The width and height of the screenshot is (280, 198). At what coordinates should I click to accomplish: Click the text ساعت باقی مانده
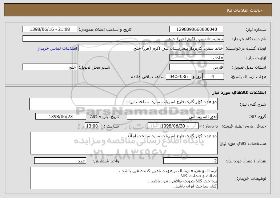tap(148, 77)
